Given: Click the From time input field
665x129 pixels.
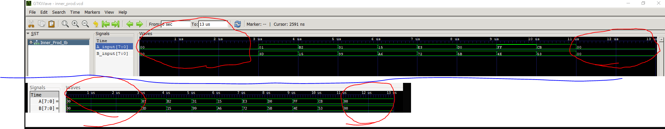Looking at the screenshot, I should pos(175,24).
